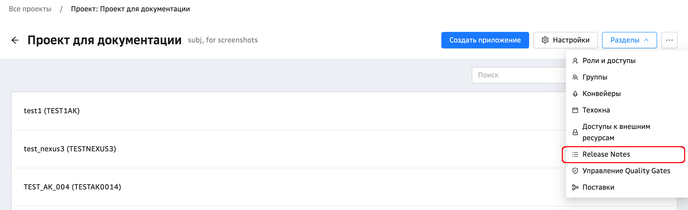Focus the Поиск search field
Viewport: 688px width, 210px height.
(x=518, y=75)
